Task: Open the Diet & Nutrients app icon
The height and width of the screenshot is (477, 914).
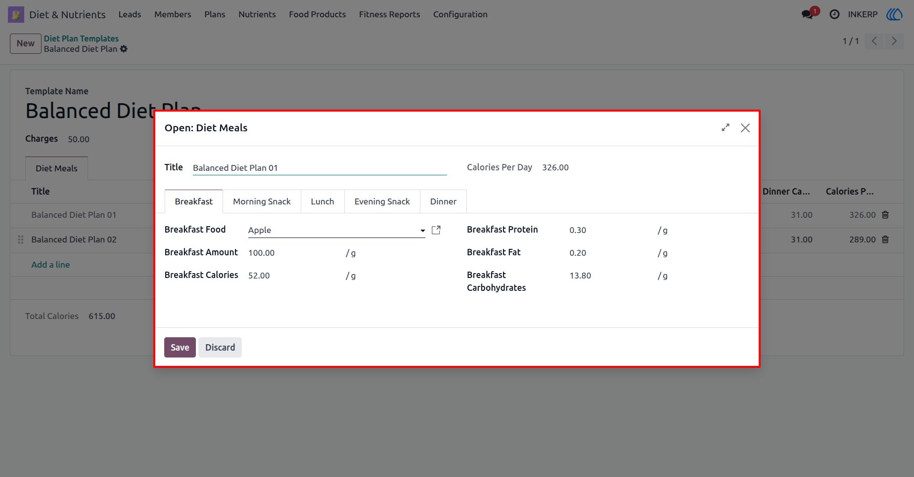Action: click(16, 14)
